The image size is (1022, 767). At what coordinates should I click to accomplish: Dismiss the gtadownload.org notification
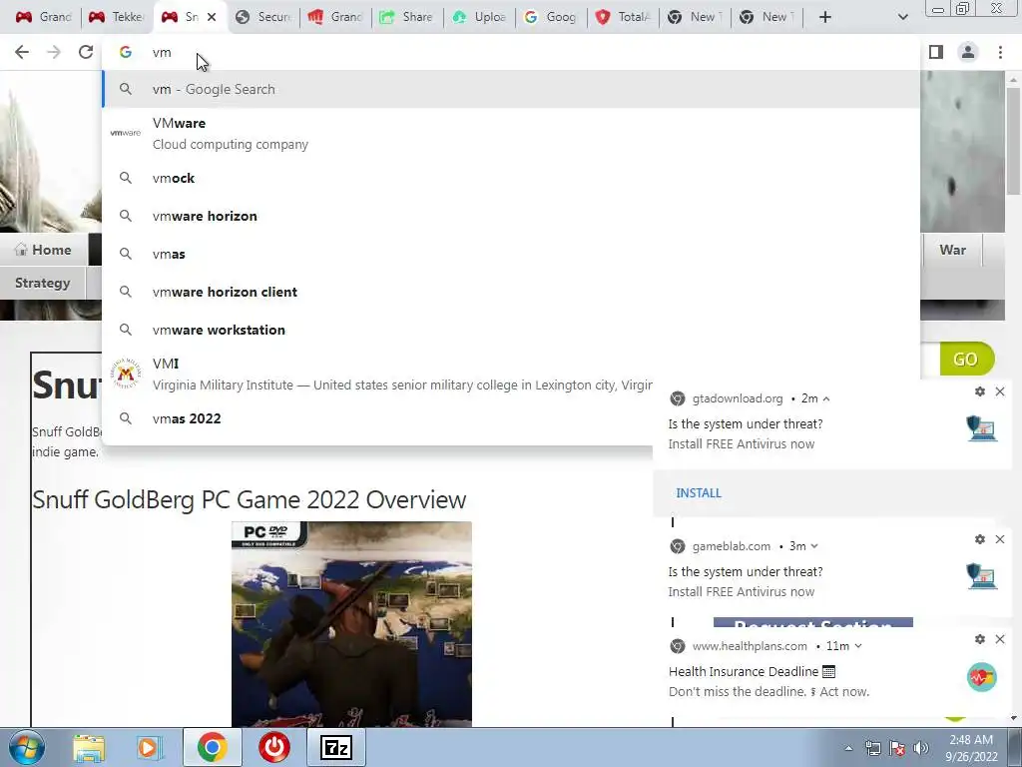(1000, 391)
